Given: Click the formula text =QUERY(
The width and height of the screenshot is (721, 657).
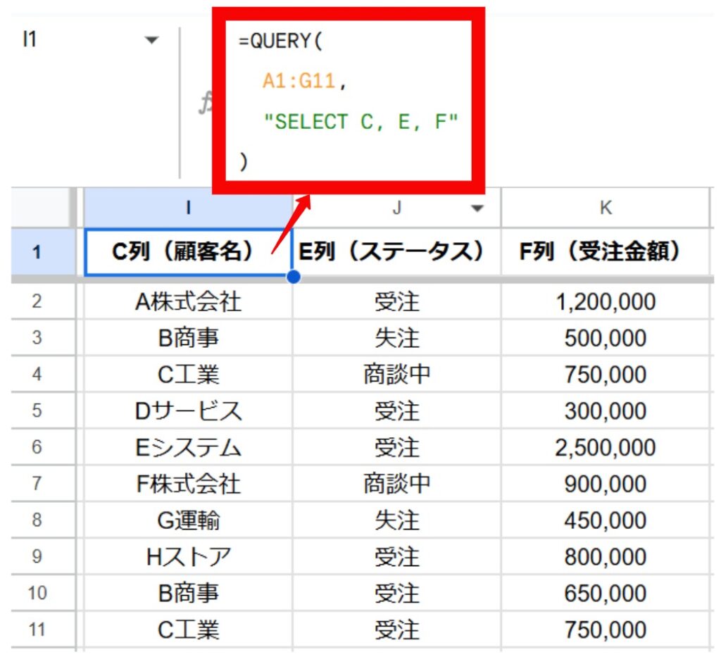Looking at the screenshot, I should coord(280,41).
